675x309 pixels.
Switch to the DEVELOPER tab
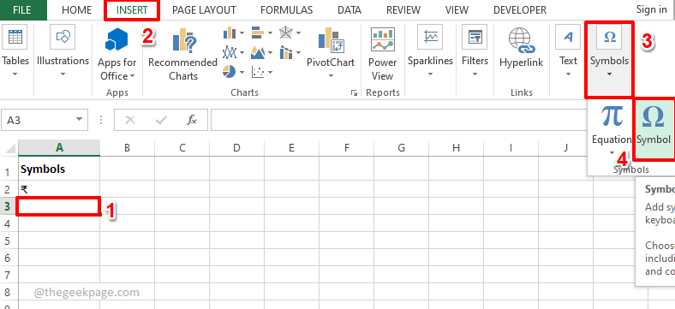click(x=520, y=10)
